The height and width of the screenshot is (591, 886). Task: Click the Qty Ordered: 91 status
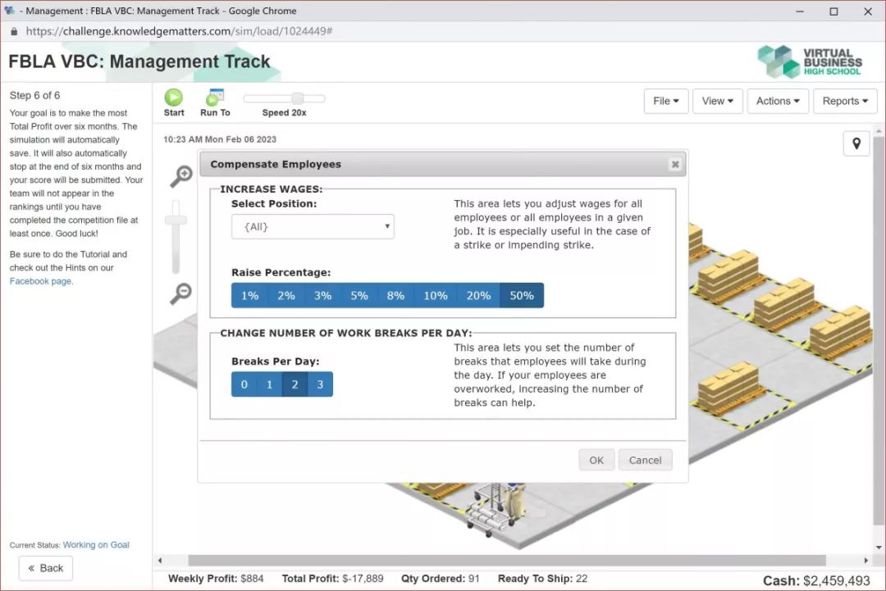441,579
